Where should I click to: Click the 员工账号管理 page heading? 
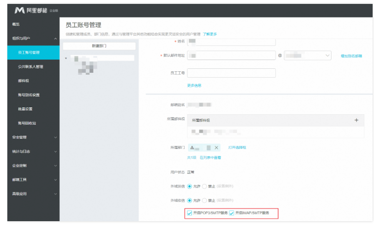[83, 25]
